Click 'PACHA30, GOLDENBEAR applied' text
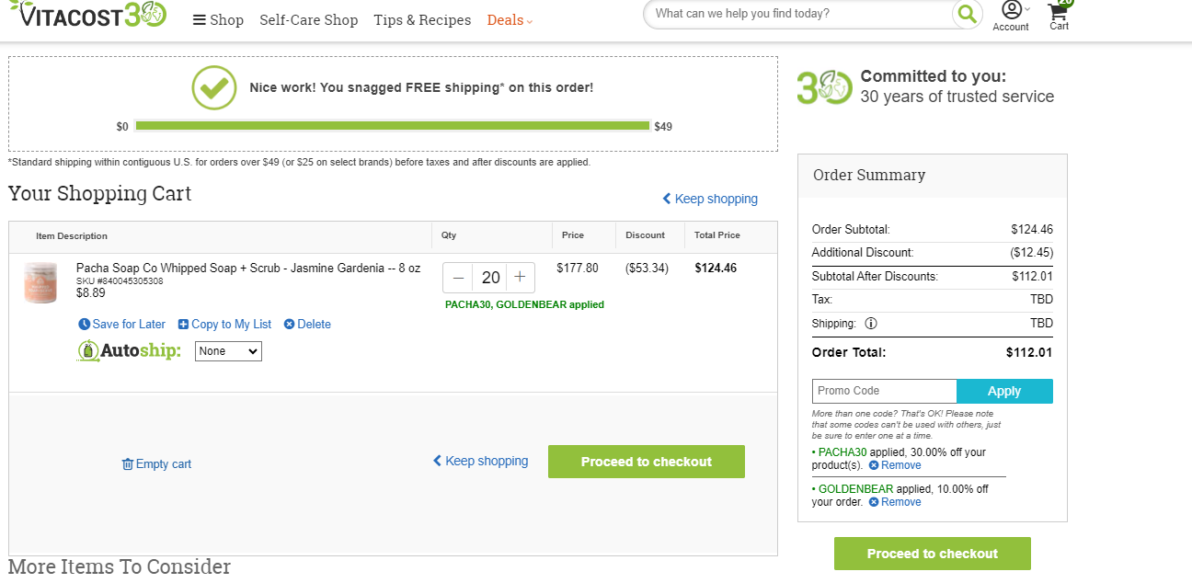This screenshot has width=1192, height=583. 524,304
